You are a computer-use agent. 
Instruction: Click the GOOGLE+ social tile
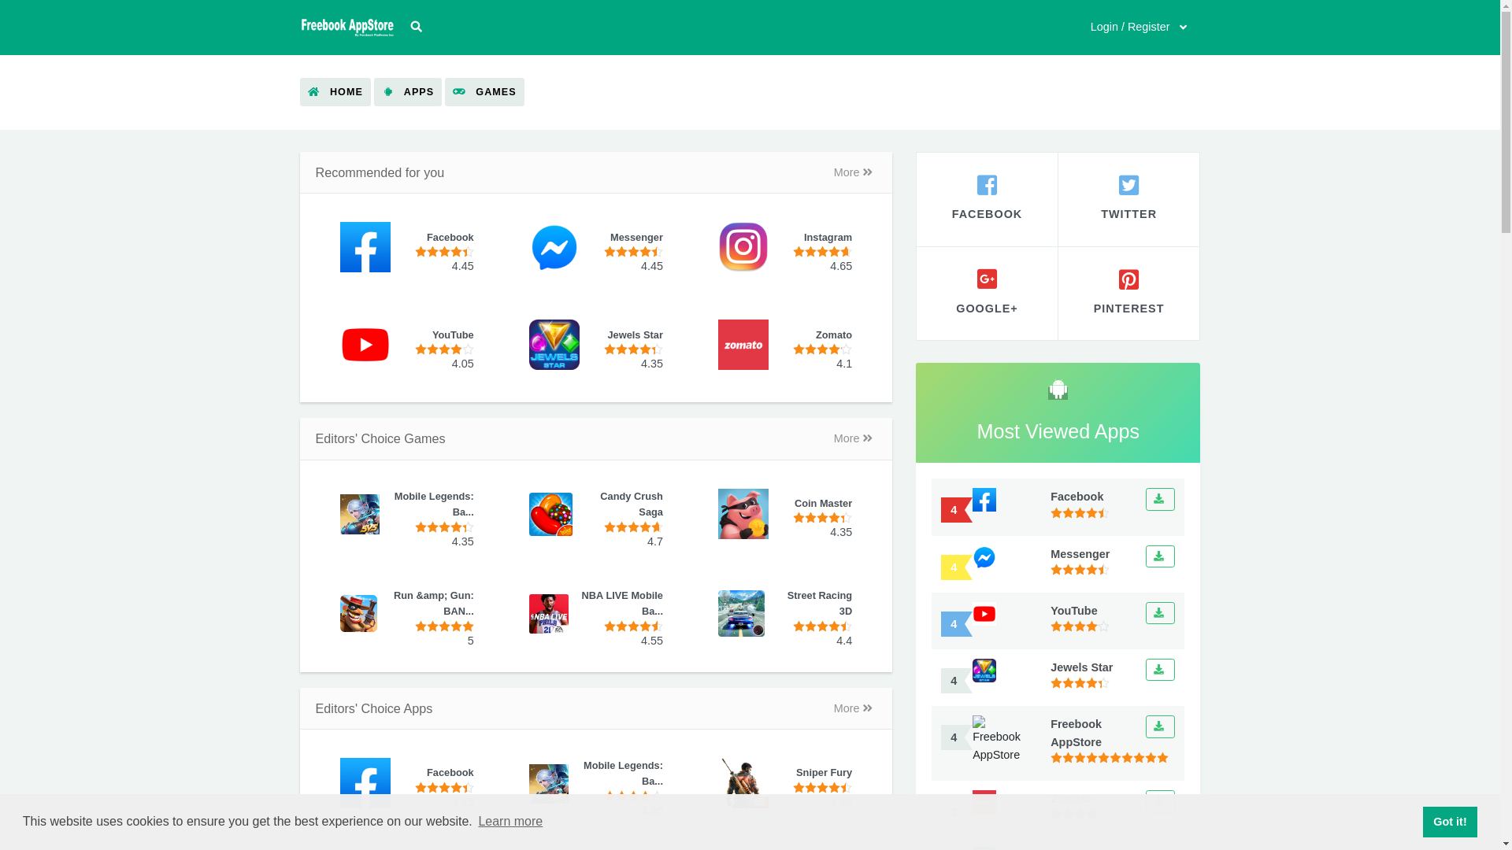(x=987, y=294)
